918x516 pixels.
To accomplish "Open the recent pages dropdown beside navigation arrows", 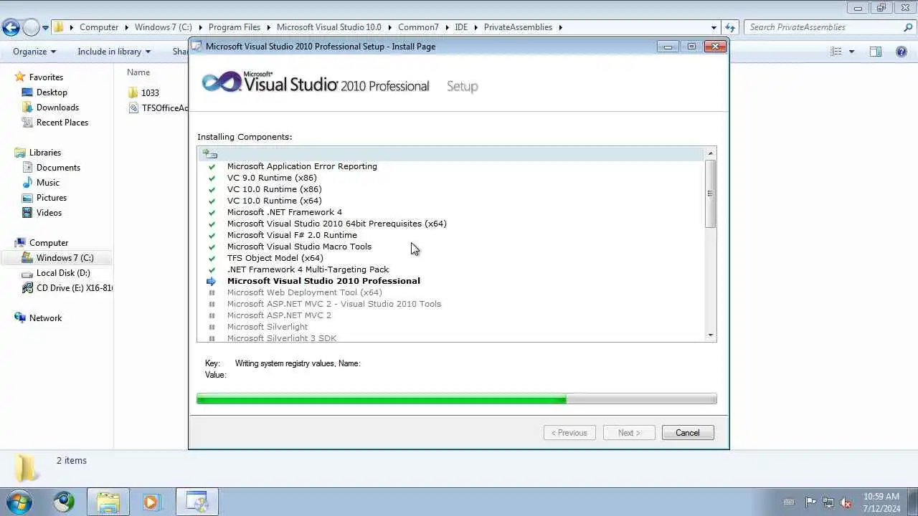I will pos(45,28).
